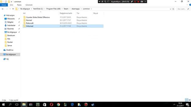The image size is (191, 107).
Task: Go back with the back arrow
Action: pyautogui.click(x=3, y=9)
